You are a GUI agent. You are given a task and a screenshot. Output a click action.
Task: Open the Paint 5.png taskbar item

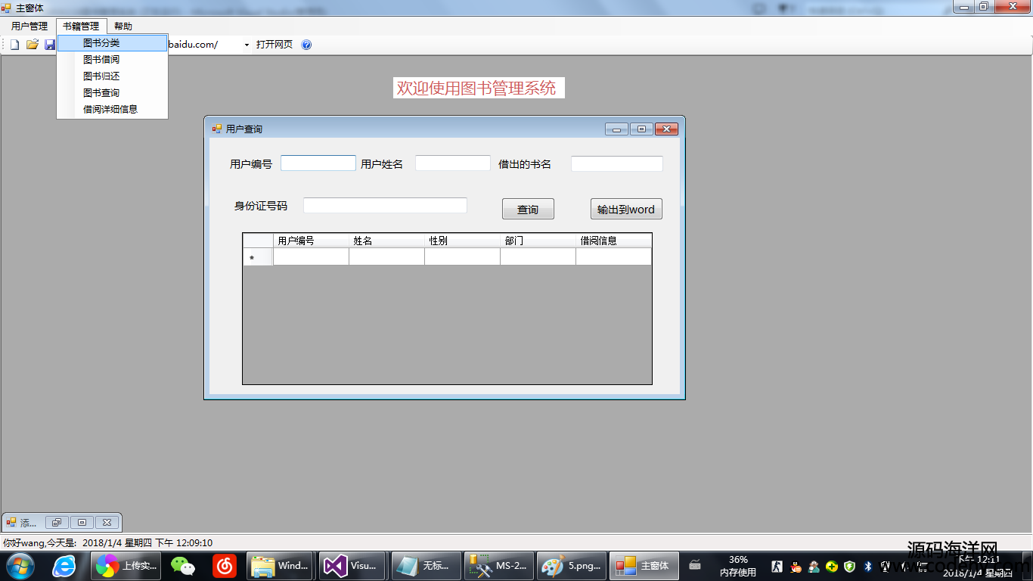573,565
